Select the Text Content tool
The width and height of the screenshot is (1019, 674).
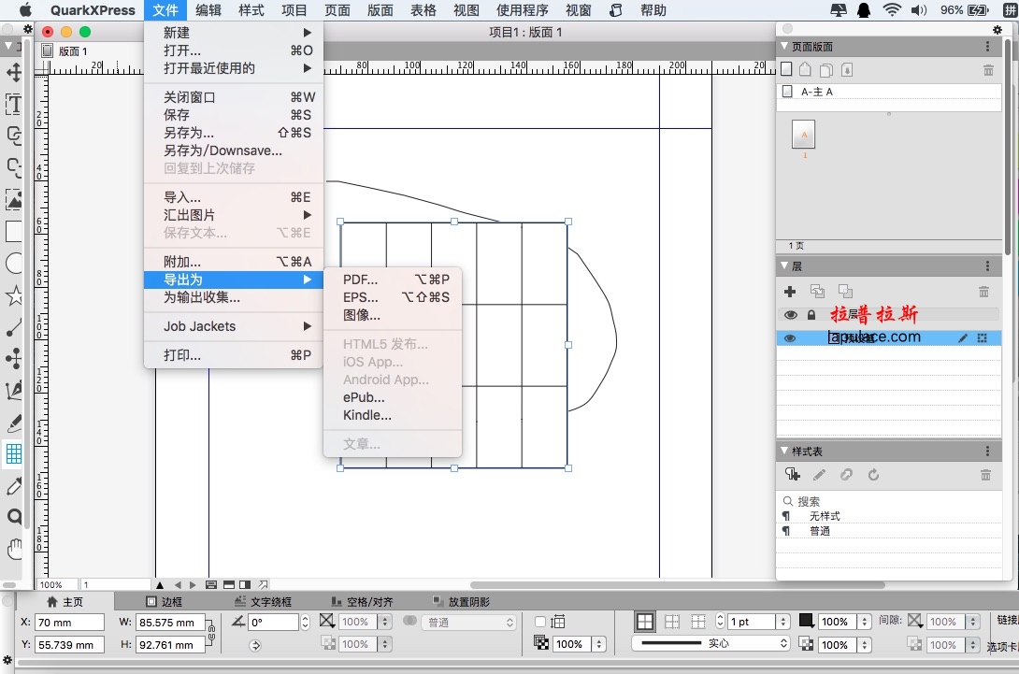coord(14,104)
